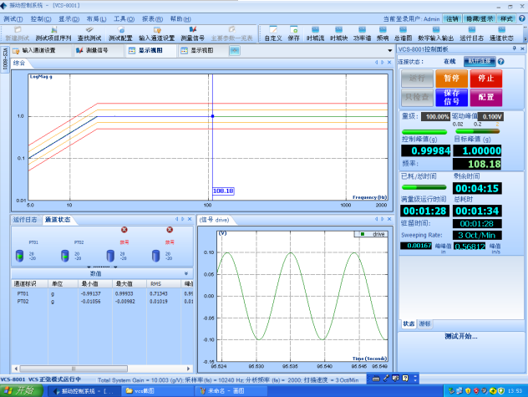This screenshot has width=528, height=397.
Task: Switch to the 测量信号 document tab
Action: (x=97, y=50)
